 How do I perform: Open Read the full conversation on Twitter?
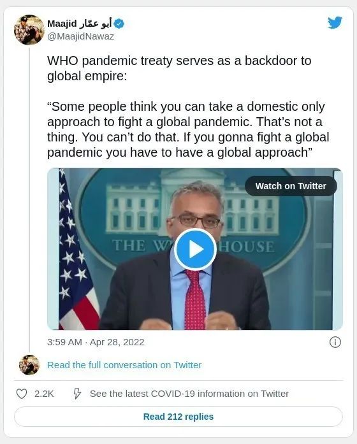pos(124,365)
